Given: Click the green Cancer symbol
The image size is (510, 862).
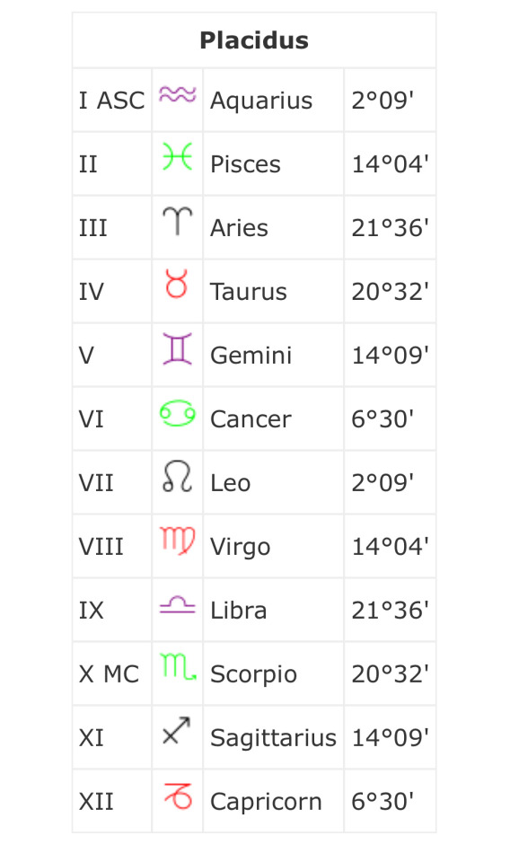Looking at the screenshot, I should [177, 413].
